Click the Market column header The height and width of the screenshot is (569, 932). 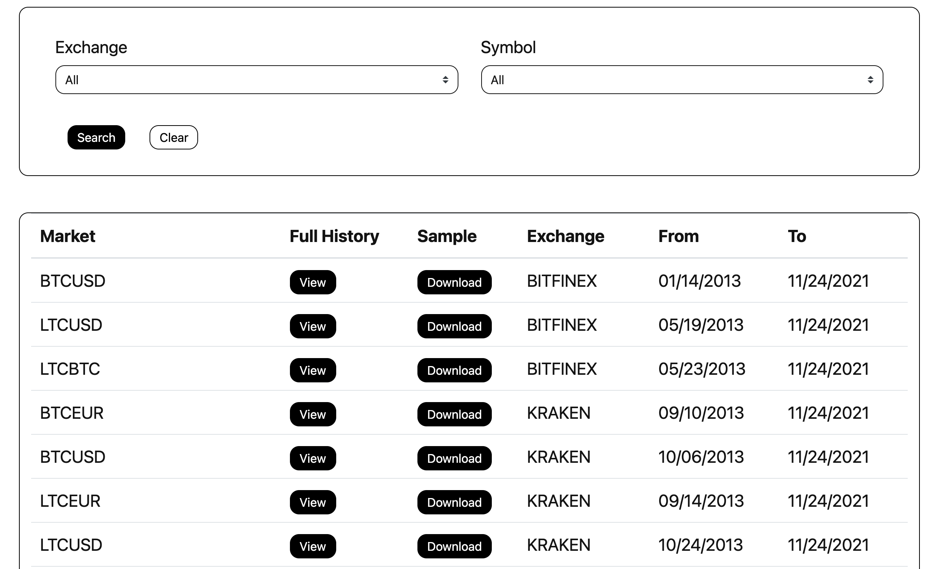click(68, 236)
